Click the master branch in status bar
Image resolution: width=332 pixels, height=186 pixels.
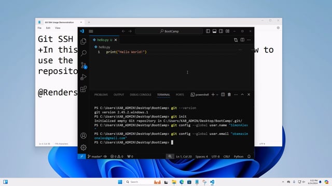tap(94, 157)
